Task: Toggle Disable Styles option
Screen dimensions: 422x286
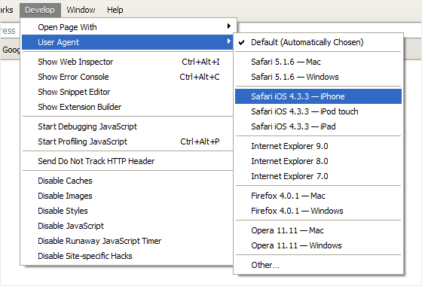Action: pyautogui.click(x=127, y=211)
